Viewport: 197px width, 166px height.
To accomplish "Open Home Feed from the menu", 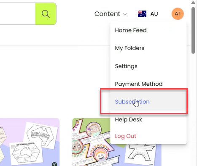I will tap(131, 30).
